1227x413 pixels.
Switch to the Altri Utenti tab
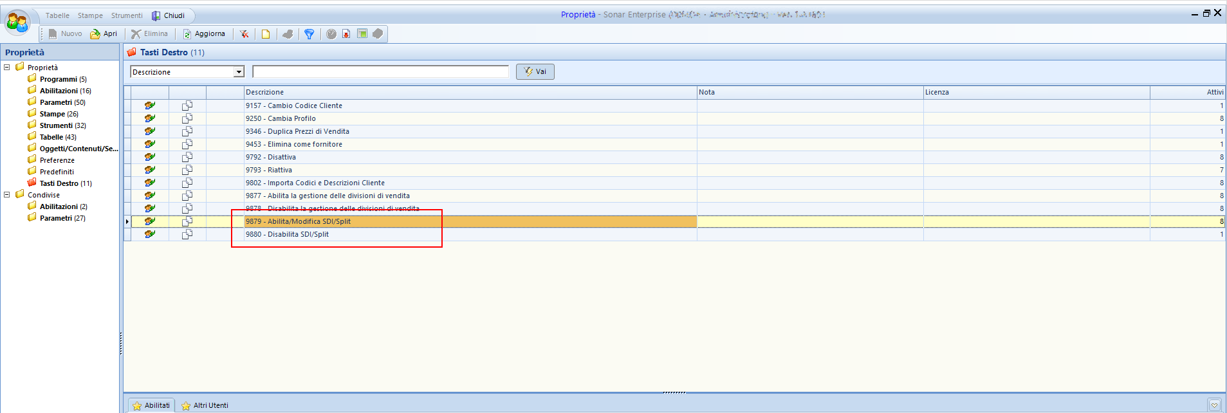[x=205, y=405]
